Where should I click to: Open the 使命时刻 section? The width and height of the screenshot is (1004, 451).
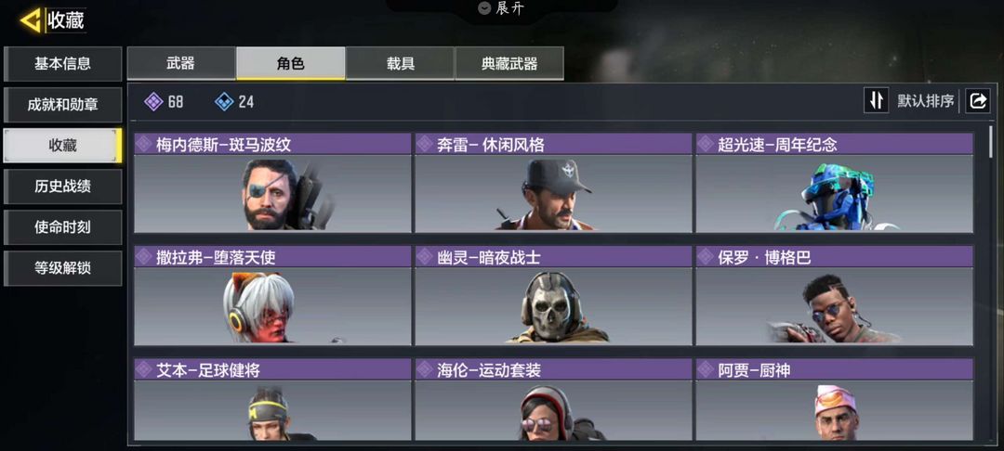63,227
